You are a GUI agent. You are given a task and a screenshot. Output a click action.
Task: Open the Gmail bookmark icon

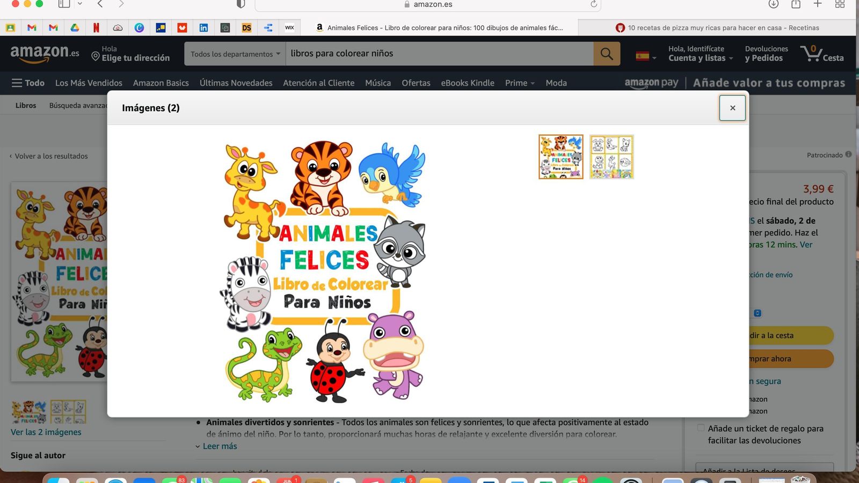pyautogui.click(x=32, y=27)
